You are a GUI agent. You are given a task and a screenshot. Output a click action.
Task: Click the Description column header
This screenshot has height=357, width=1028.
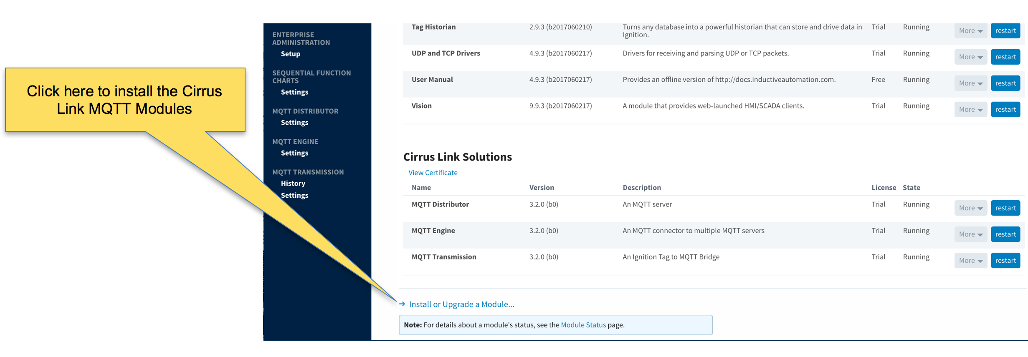(641, 188)
